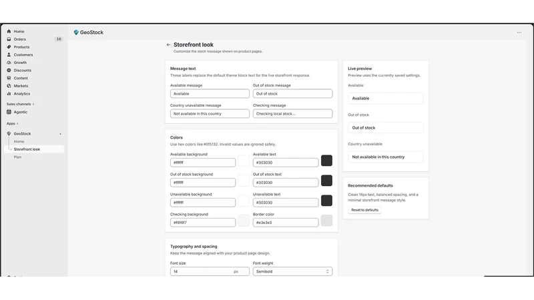Open the Unavailable background color swatch
This screenshot has height=300, width=534.
(244, 201)
